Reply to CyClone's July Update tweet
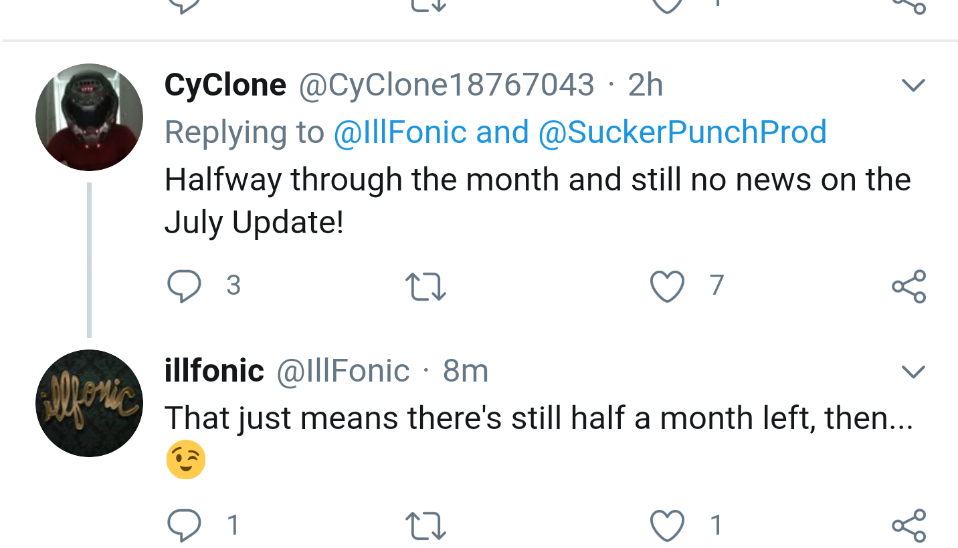Viewport: 958px width, 548px height. pyautogui.click(x=184, y=287)
